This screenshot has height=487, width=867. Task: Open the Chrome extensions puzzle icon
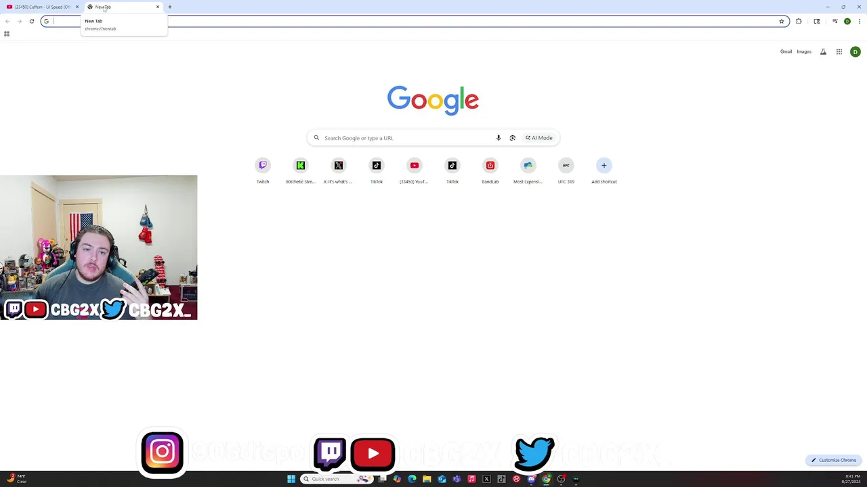[799, 21]
